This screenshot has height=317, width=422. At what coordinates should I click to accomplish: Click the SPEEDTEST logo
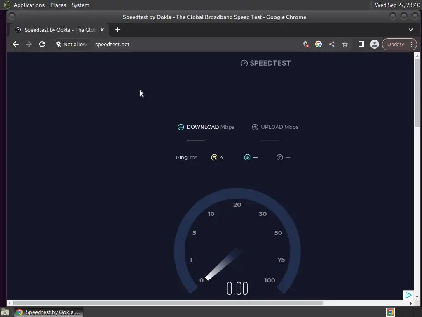[x=266, y=63]
